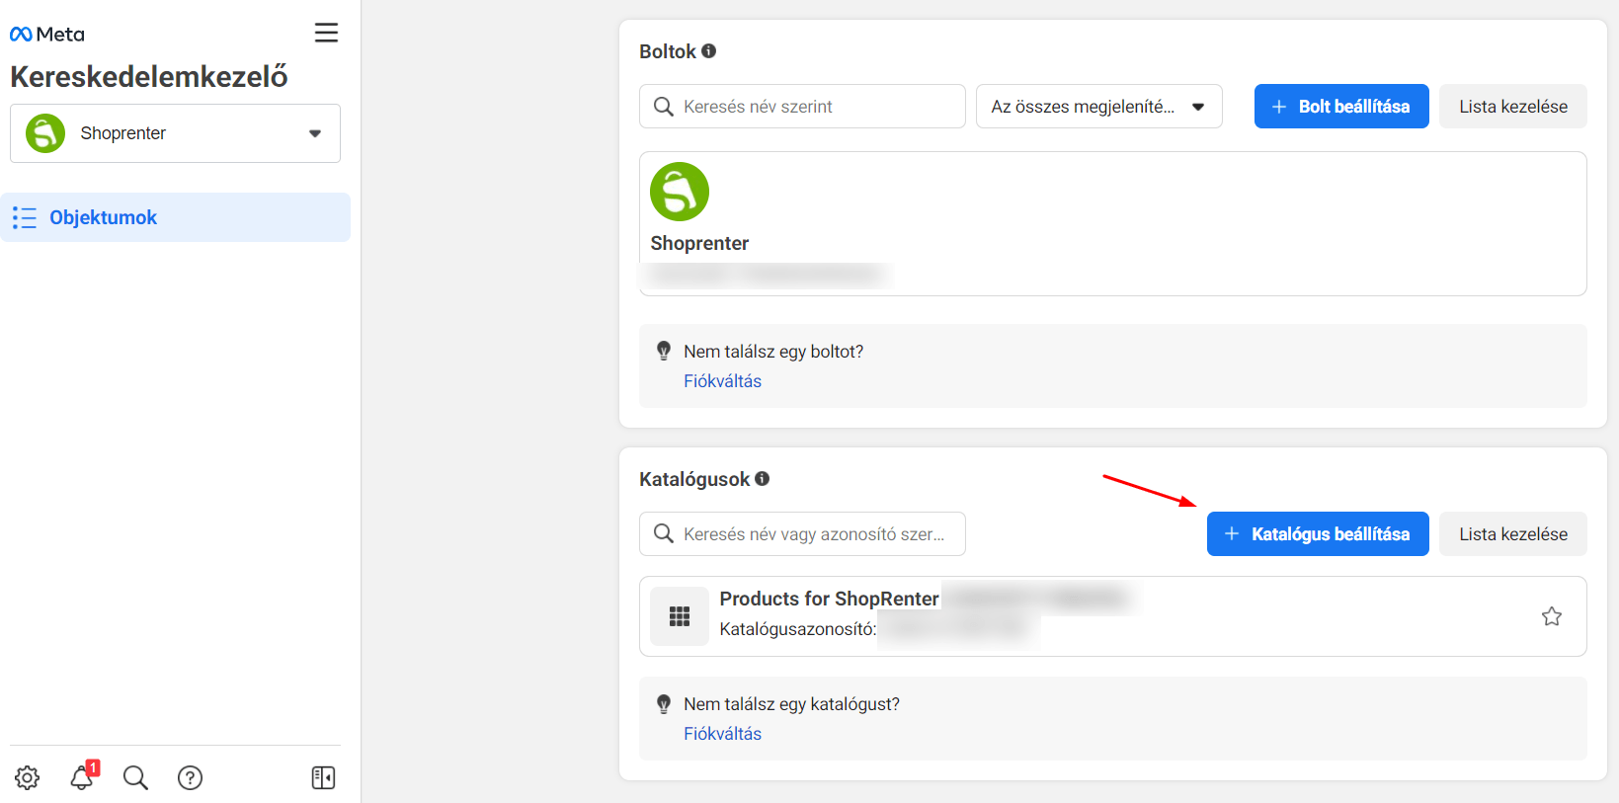
Task: Click Fiókváltás under 'Nem találsz egy boltot?'
Action: click(x=722, y=381)
